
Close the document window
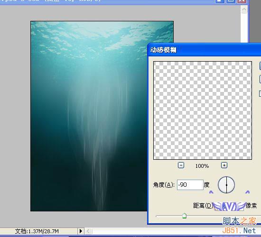tap(242, 1)
